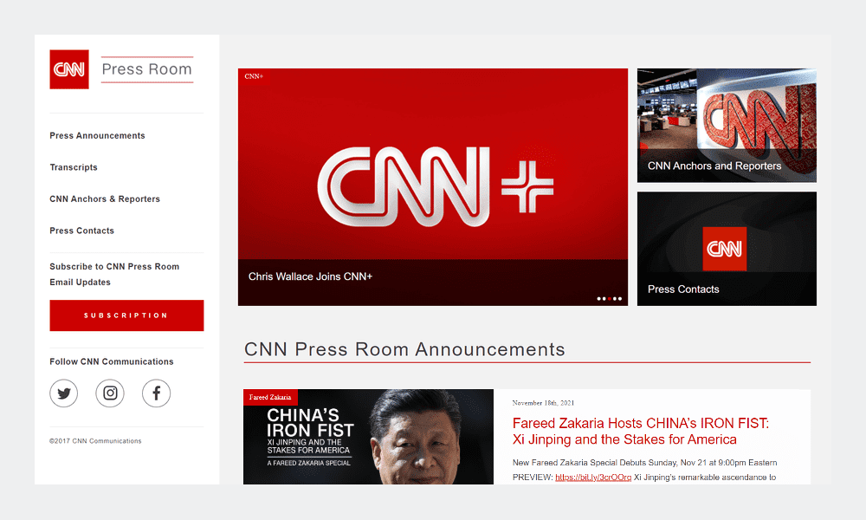Viewport: 866px width, 520px height.
Task: Click the CNN Press Room Announcements heading
Action: click(404, 349)
